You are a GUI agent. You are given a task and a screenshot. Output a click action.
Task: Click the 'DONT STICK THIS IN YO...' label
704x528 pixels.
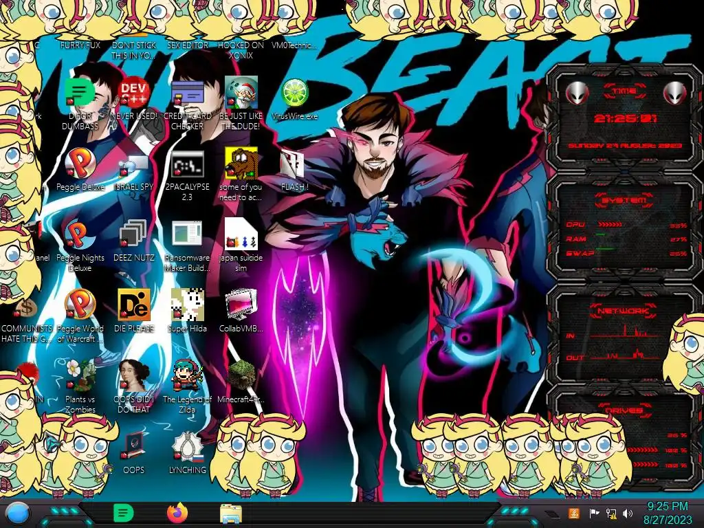[133, 50]
